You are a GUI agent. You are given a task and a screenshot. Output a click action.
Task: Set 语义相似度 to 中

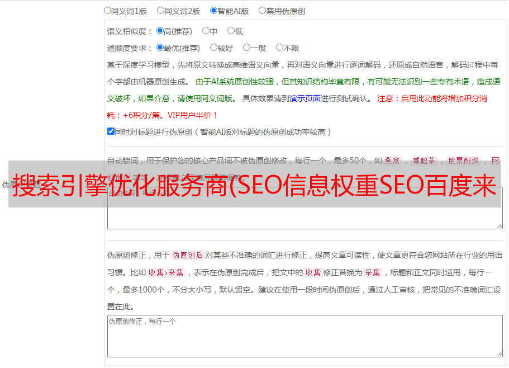click(x=206, y=31)
